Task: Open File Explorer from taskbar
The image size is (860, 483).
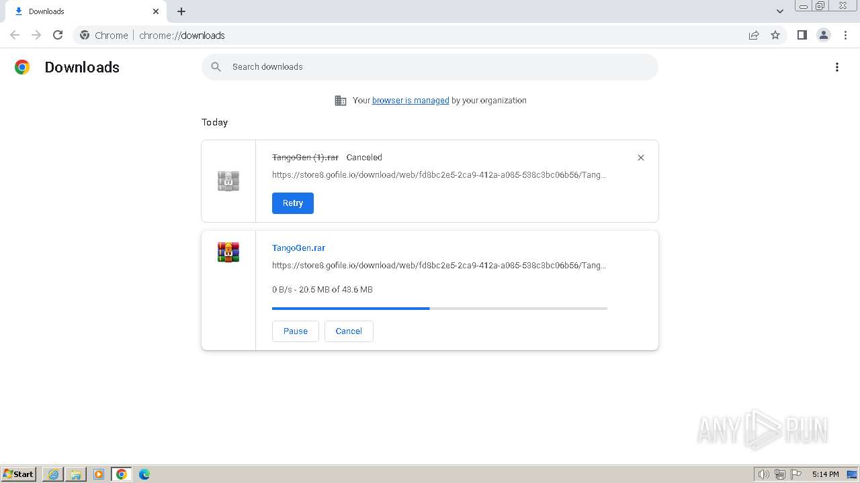Action: 76,474
